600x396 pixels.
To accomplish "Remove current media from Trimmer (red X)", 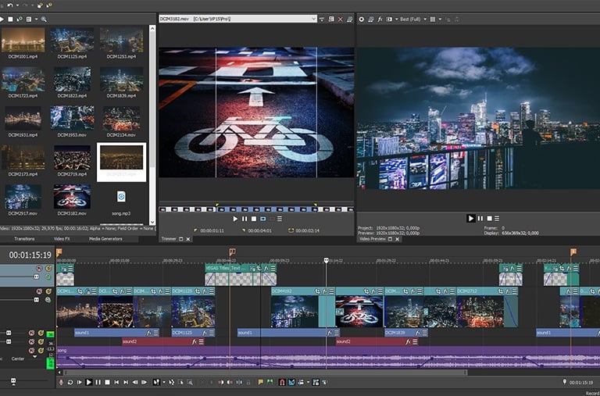I will [340, 19].
